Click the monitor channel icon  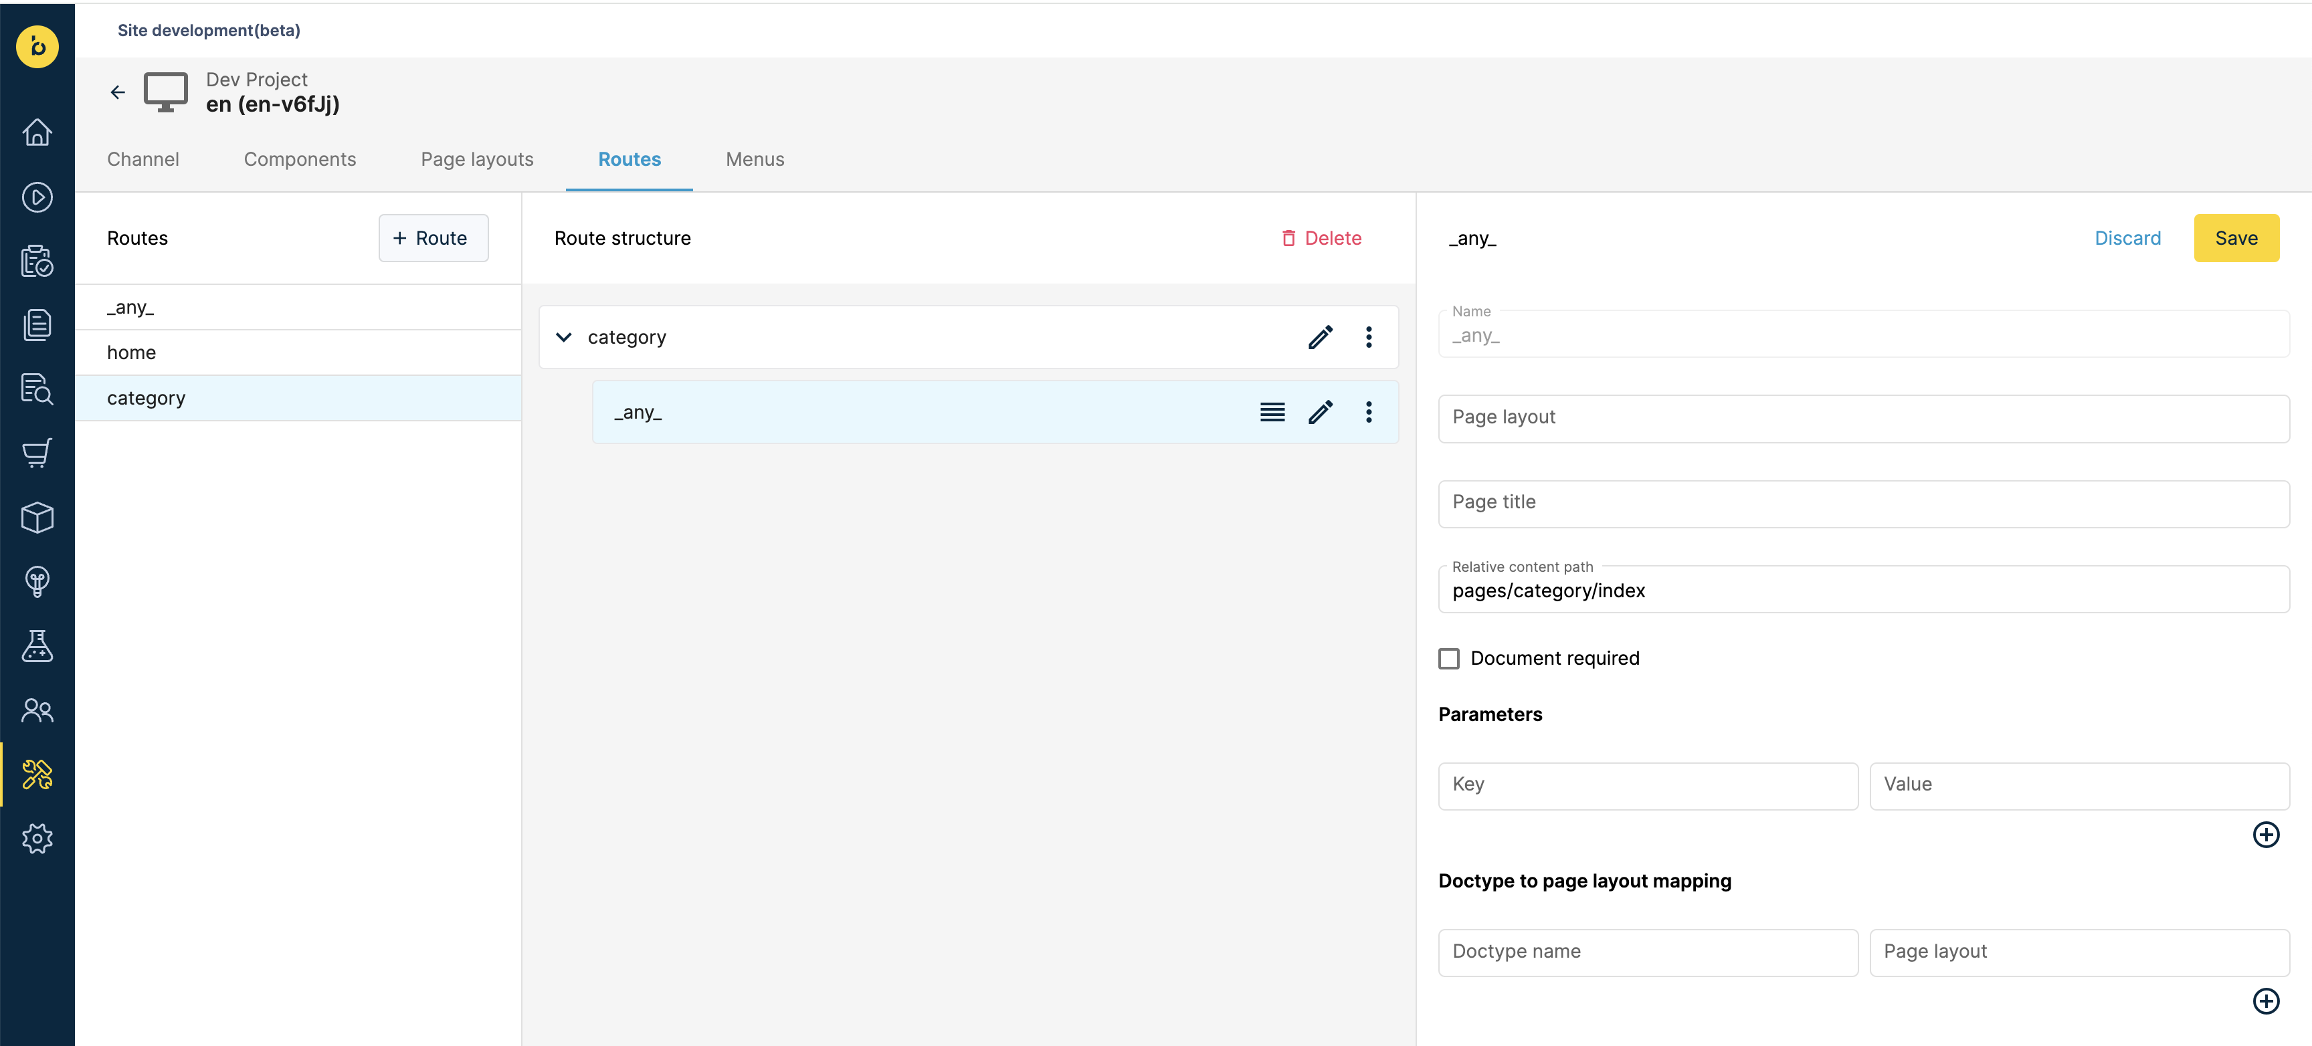(166, 92)
